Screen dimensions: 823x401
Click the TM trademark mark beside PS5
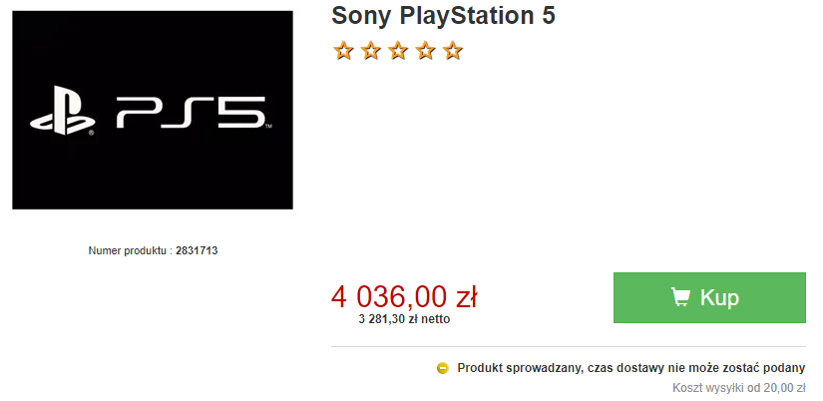point(268,127)
